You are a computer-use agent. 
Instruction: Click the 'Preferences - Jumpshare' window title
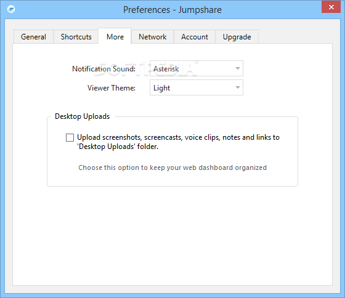point(172,10)
